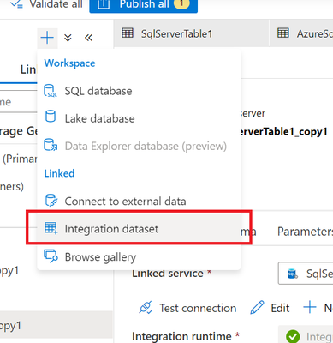Click Validate all button

(46, 4)
